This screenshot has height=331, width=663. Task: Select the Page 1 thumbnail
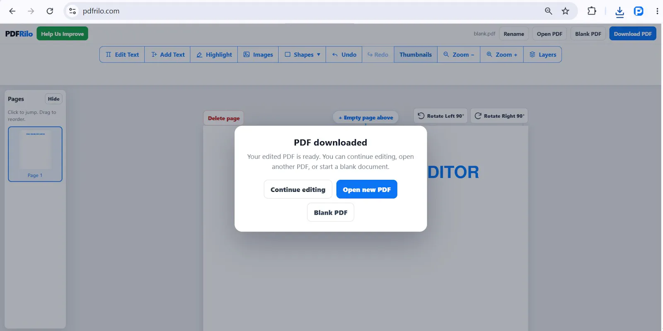tap(35, 154)
